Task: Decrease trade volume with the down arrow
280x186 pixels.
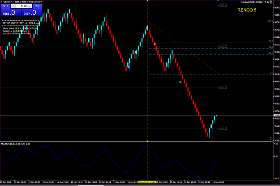Action: click(x=13, y=6)
